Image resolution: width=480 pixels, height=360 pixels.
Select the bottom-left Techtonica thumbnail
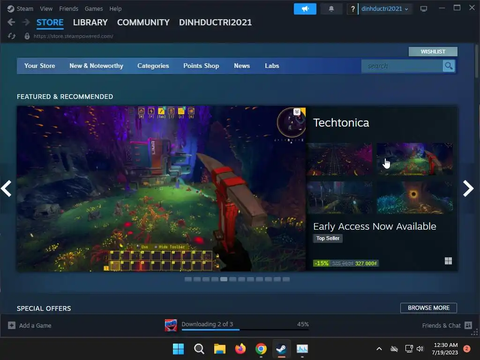[x=339, y=197]
